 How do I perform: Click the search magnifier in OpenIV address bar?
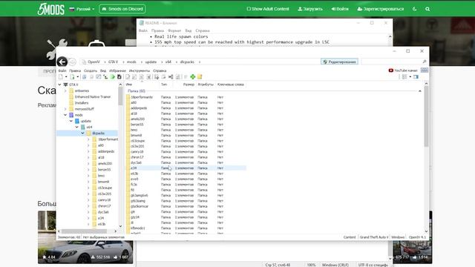click(425, 62)
